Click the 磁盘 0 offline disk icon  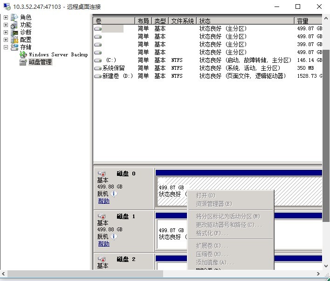pos(102,174)
